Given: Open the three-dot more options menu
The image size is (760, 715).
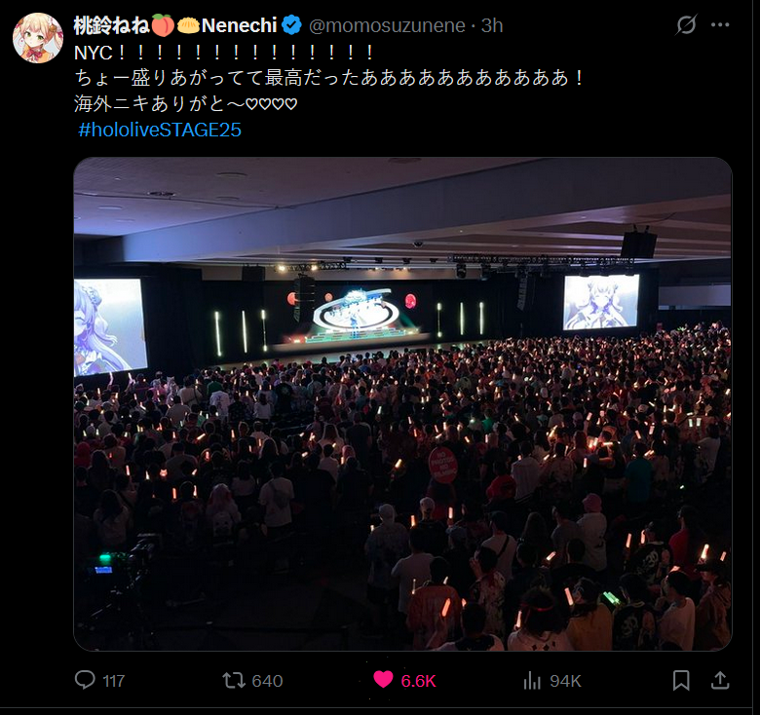Looking at the screenshot, I should pyautogui.click(x=722, y=25).
